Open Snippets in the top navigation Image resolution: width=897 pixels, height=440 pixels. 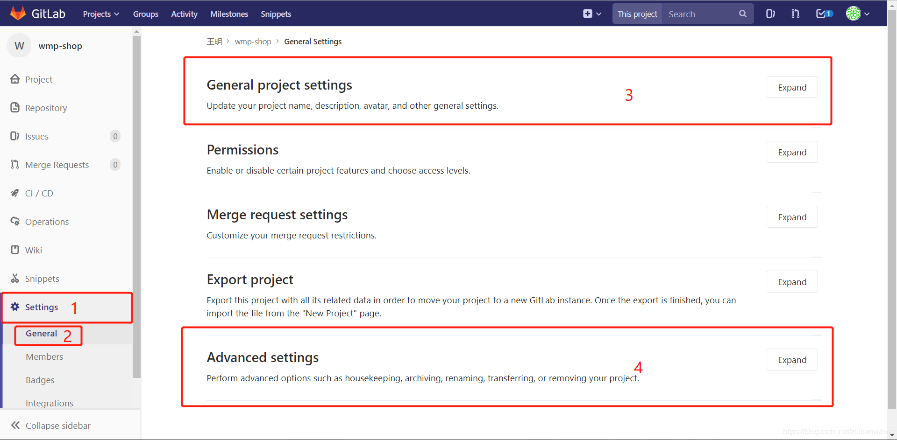(x=276, y=14)
